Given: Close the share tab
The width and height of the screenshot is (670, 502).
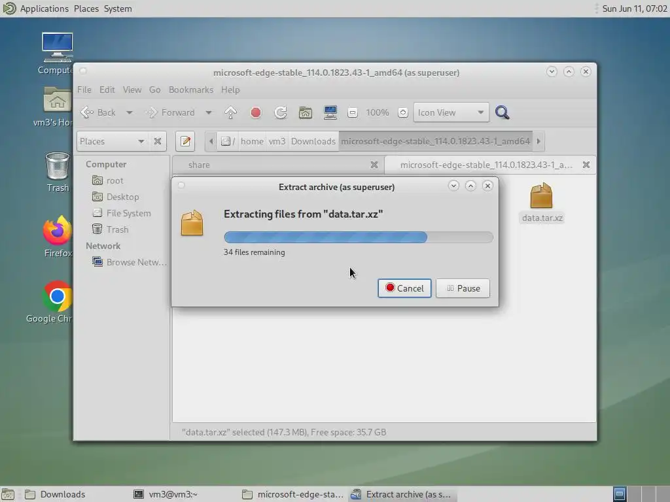Looking at the screenshot, I should coord(374,165).
